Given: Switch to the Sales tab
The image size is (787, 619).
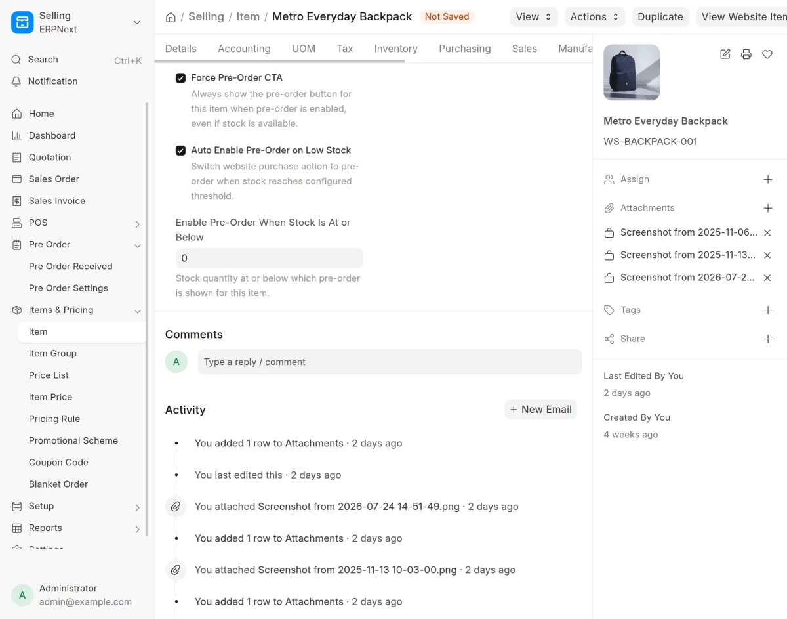Looking at the screenshot, I should tap(525, 49).
